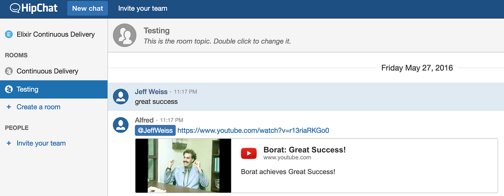
Task: Click Alfred's user avatar
Action: (x=121, y=125)
